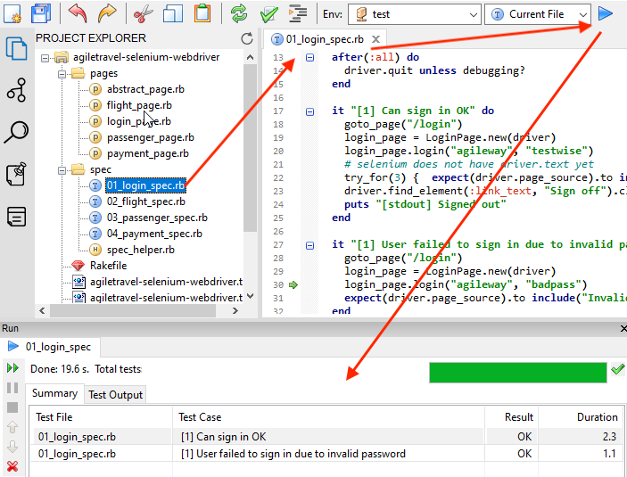Save all files with floppy disk icon

click(x=41, y=13)
